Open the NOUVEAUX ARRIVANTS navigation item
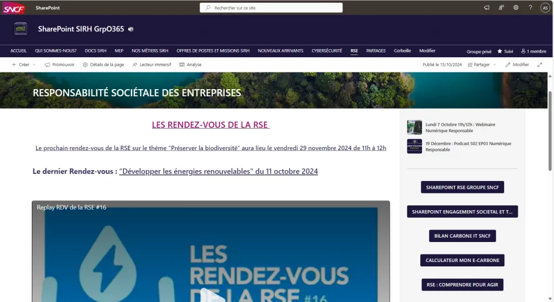The image size is (554, 302). coord(281,51)
